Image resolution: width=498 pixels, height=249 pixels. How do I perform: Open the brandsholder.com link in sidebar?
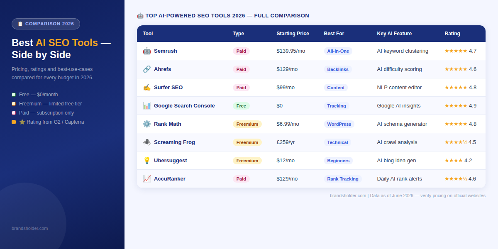point(29,228)
